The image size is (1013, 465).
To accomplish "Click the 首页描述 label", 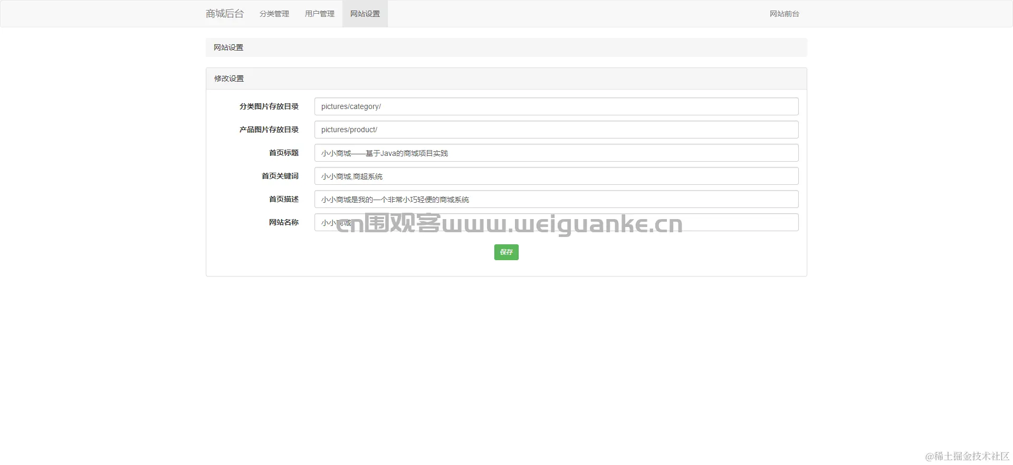I will (284, 199).
